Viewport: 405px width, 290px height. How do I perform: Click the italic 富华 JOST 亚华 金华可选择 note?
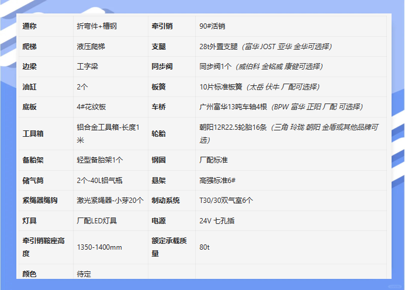tap(287, 47)
